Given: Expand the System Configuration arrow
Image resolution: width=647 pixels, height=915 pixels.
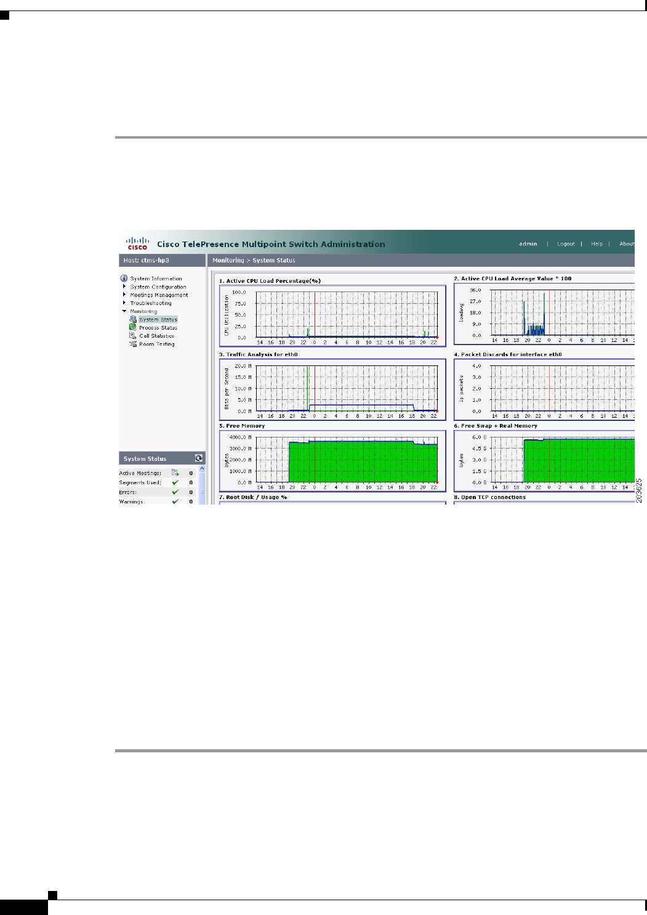Looking at the screenshot, I should click(124, 287).
